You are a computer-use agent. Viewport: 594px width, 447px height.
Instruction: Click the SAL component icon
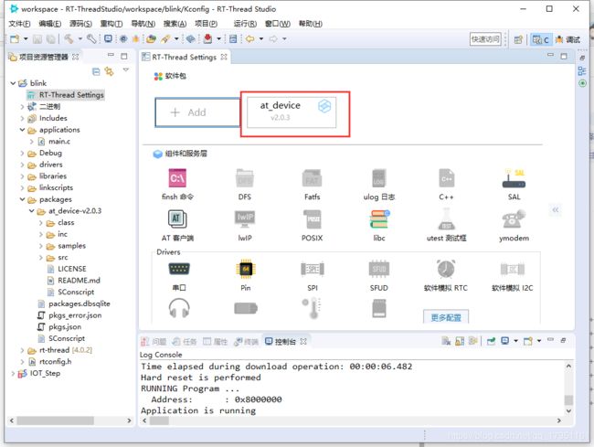pyautogui.click(x=514, y=179)
